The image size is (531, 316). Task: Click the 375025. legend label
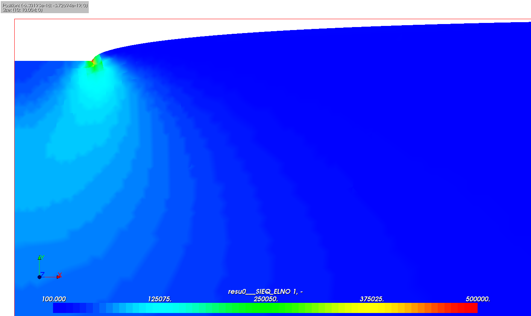(372, 299)
